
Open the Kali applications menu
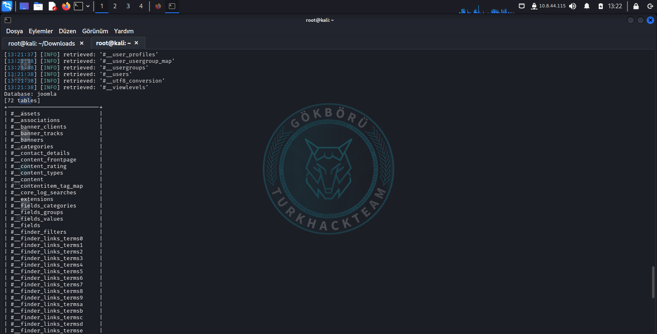click(x=7, y=6)
